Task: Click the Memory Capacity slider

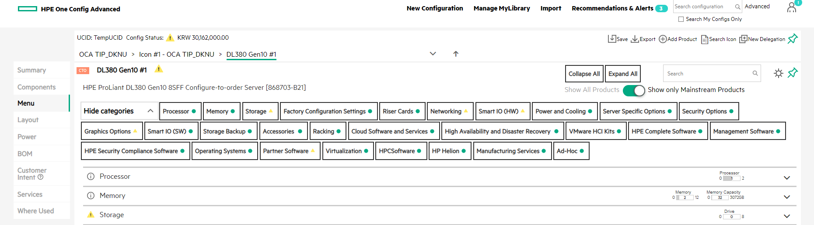Action: pos(720,198)
